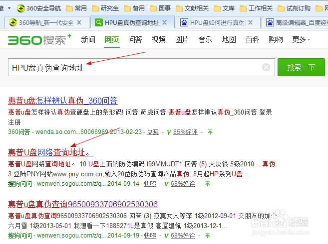Focus the search query input box

click(x=141, y=67)
